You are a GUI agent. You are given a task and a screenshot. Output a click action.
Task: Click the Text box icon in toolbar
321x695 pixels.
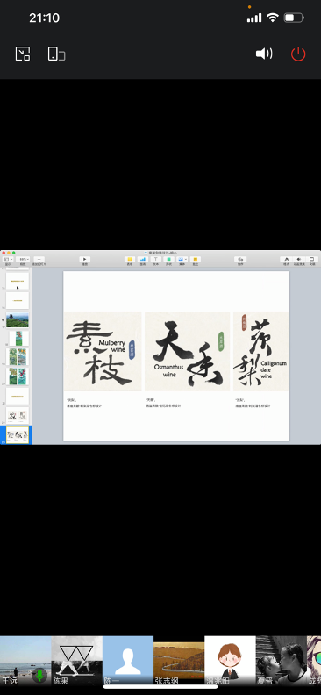point(155,259)
